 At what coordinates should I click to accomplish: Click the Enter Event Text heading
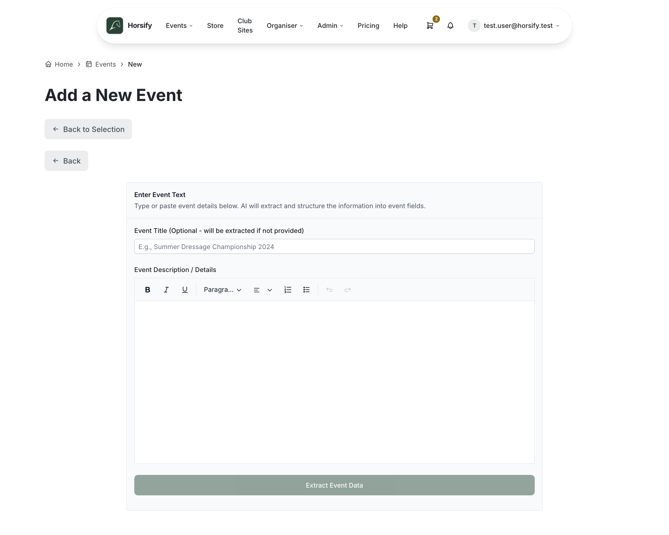(160, 195)
